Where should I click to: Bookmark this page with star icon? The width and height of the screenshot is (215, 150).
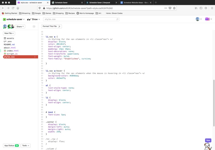pos(174,8)
